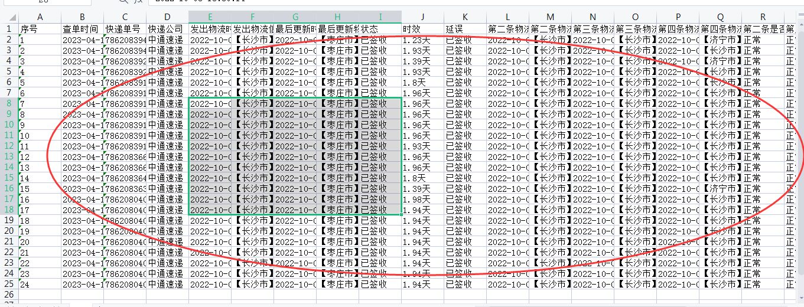Click the 时效 header cell

(x=422, y=28)
